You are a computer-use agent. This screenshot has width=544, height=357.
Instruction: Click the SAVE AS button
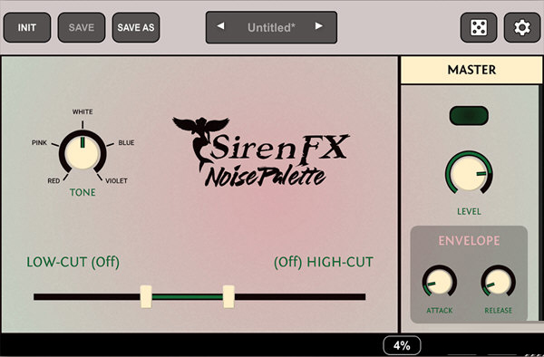pyautogui.click(x=136, y=28)
